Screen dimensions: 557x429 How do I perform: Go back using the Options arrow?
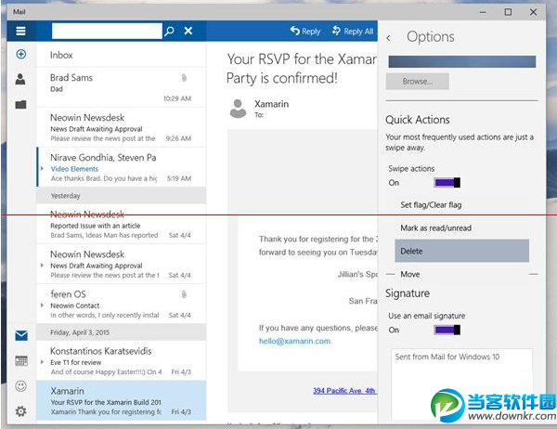pos(388,38)
